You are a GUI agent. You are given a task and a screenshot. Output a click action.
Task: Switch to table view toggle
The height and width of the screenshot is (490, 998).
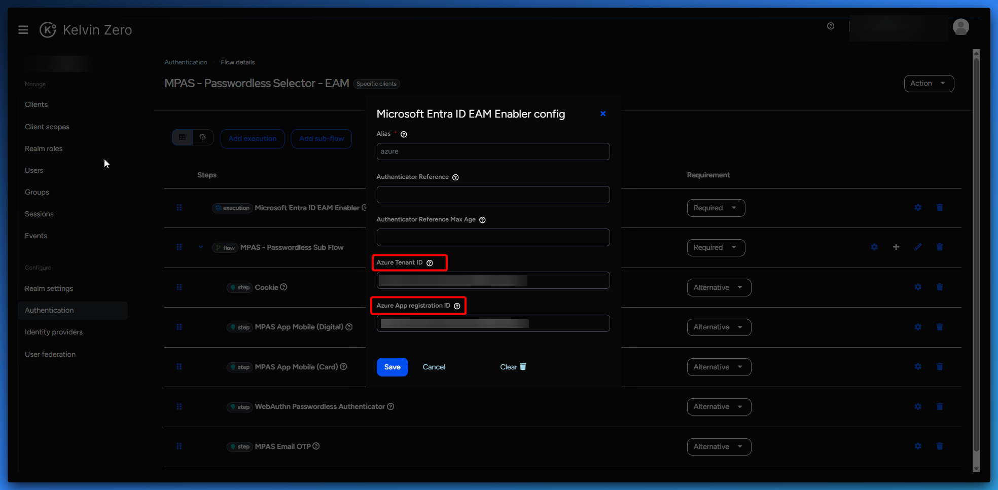tap(183, 137)
